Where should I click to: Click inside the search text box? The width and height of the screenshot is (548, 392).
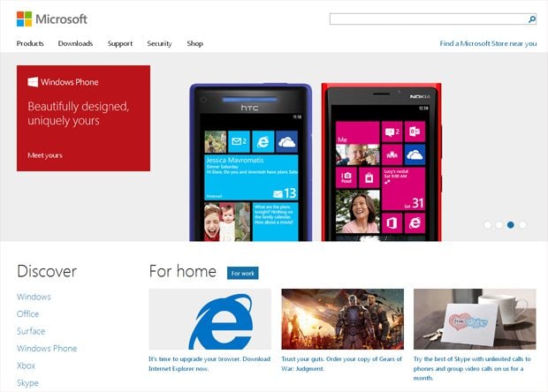(x=428, y=19)
